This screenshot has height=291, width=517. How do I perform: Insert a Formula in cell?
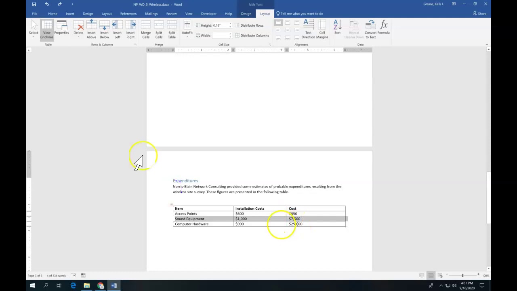pos(384,28)
